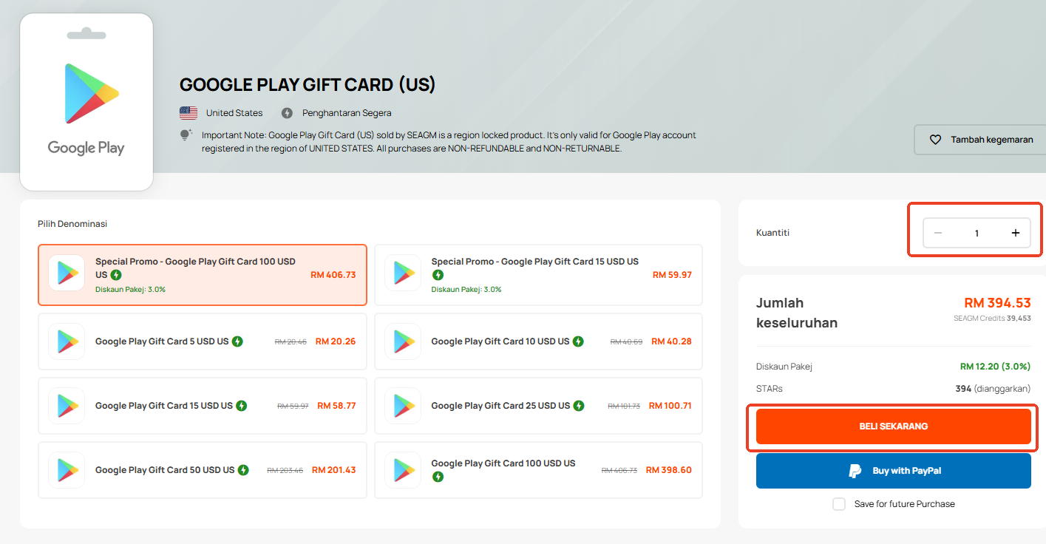Select Special Promo 15 USD denomination
The width and height of the screenshot is (1046, 544).
tap(538, 275)
